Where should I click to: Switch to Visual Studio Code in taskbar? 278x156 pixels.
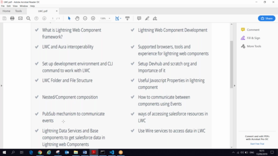point(112,152)
